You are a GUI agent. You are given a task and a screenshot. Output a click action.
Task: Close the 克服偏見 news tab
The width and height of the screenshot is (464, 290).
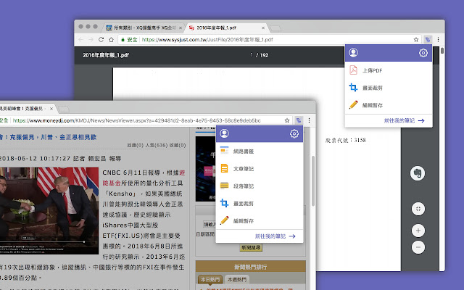(51, 109)
